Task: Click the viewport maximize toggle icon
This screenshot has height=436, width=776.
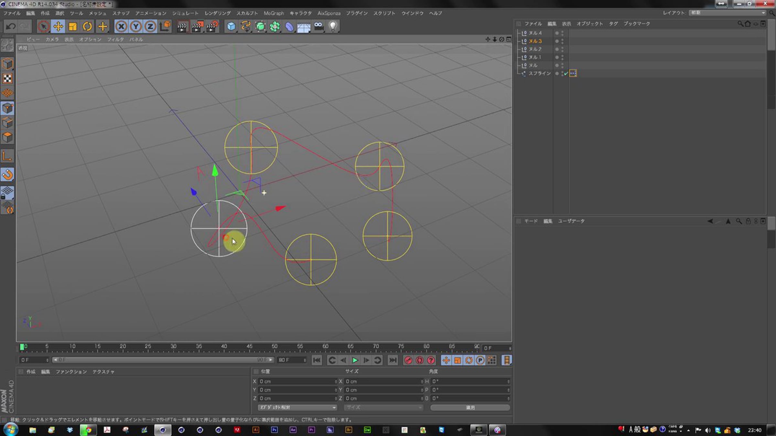Action: click(509, 39)
